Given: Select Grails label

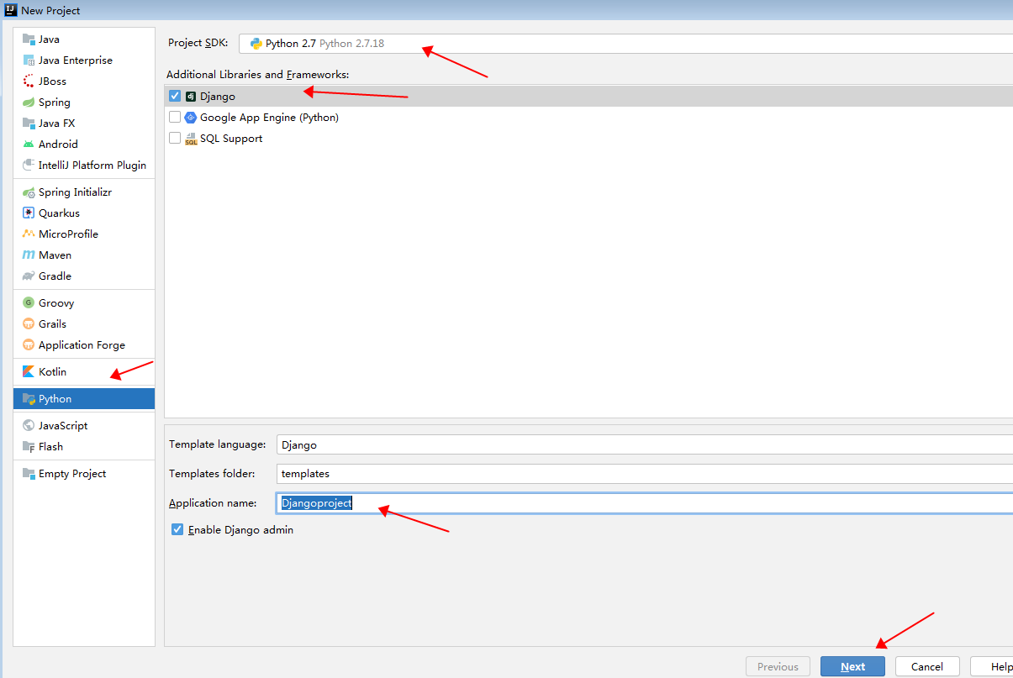Looking at the screenshot, I should (x=52, y=324).
